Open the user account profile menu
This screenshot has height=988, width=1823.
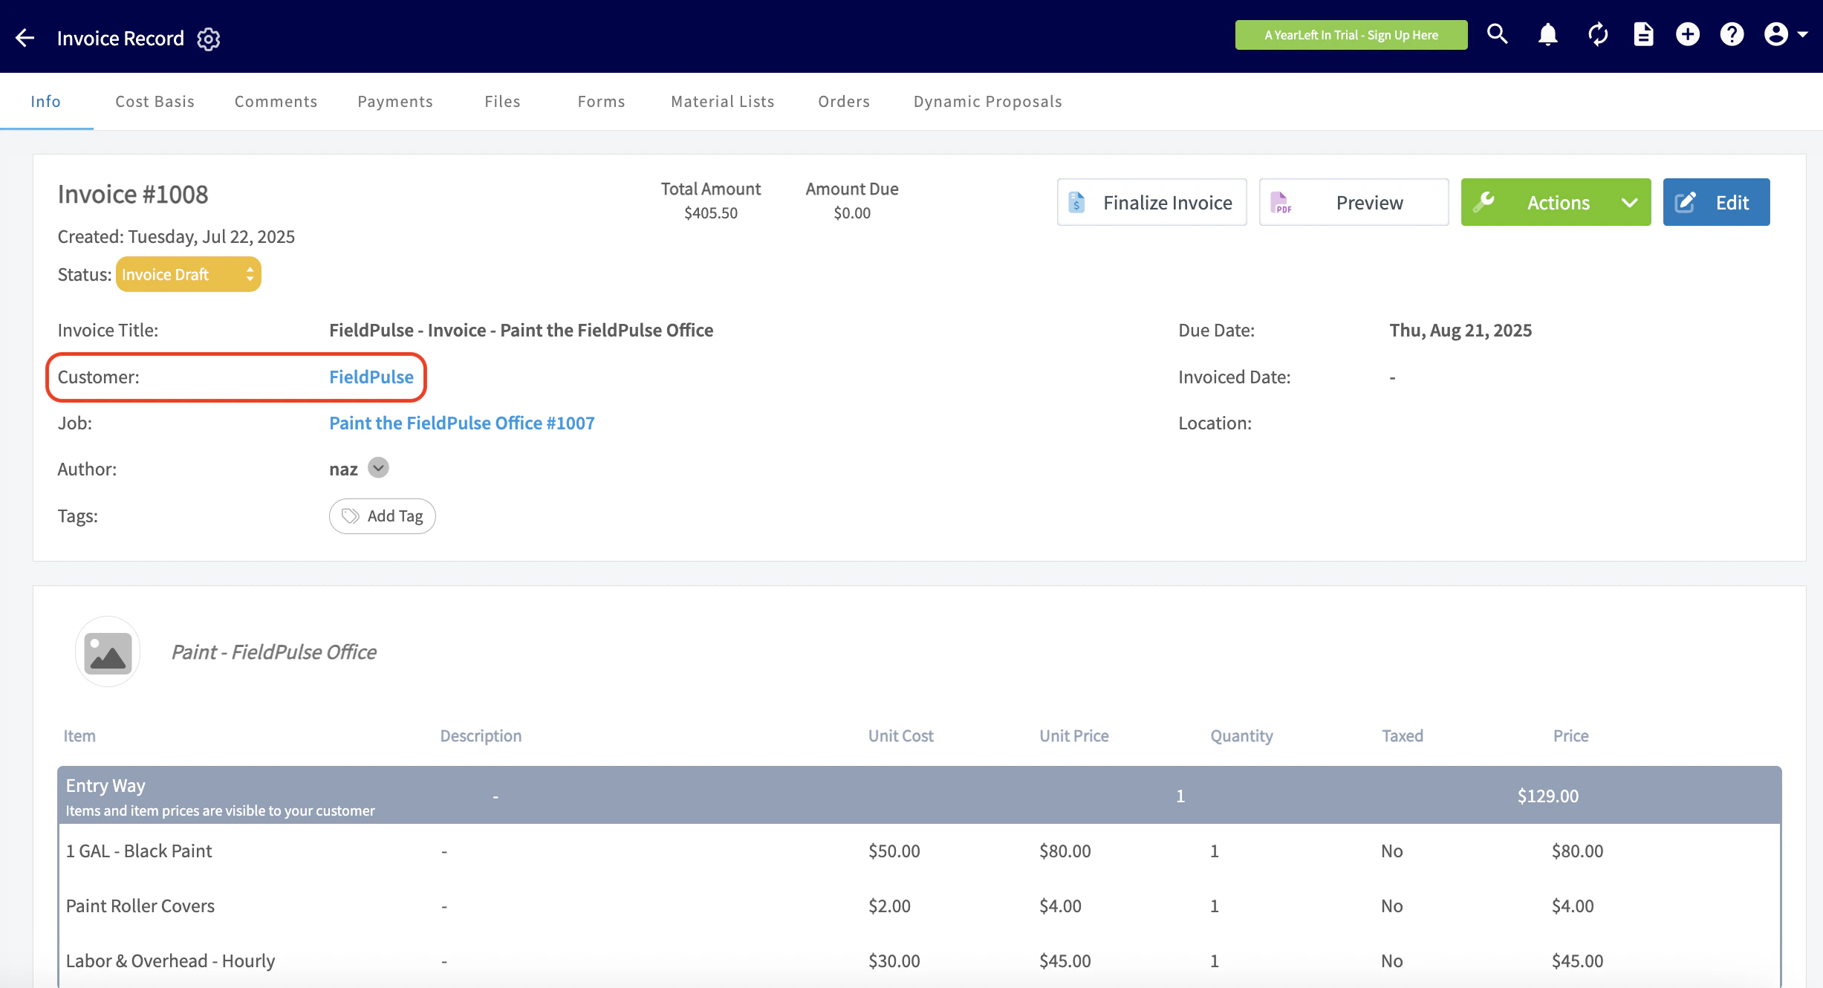(x=1785, y=34)
